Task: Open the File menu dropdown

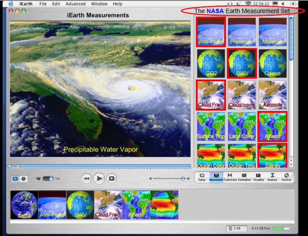Action: pos(43,3)
